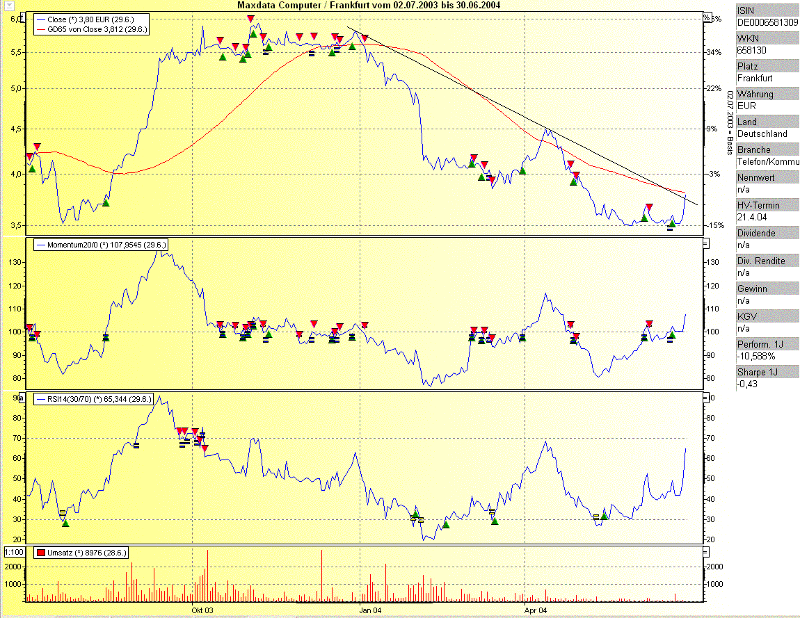This screenshot has width=800, height=618.
Task: Toggle the '%' percent axis button
Action: tap(706, 18)
